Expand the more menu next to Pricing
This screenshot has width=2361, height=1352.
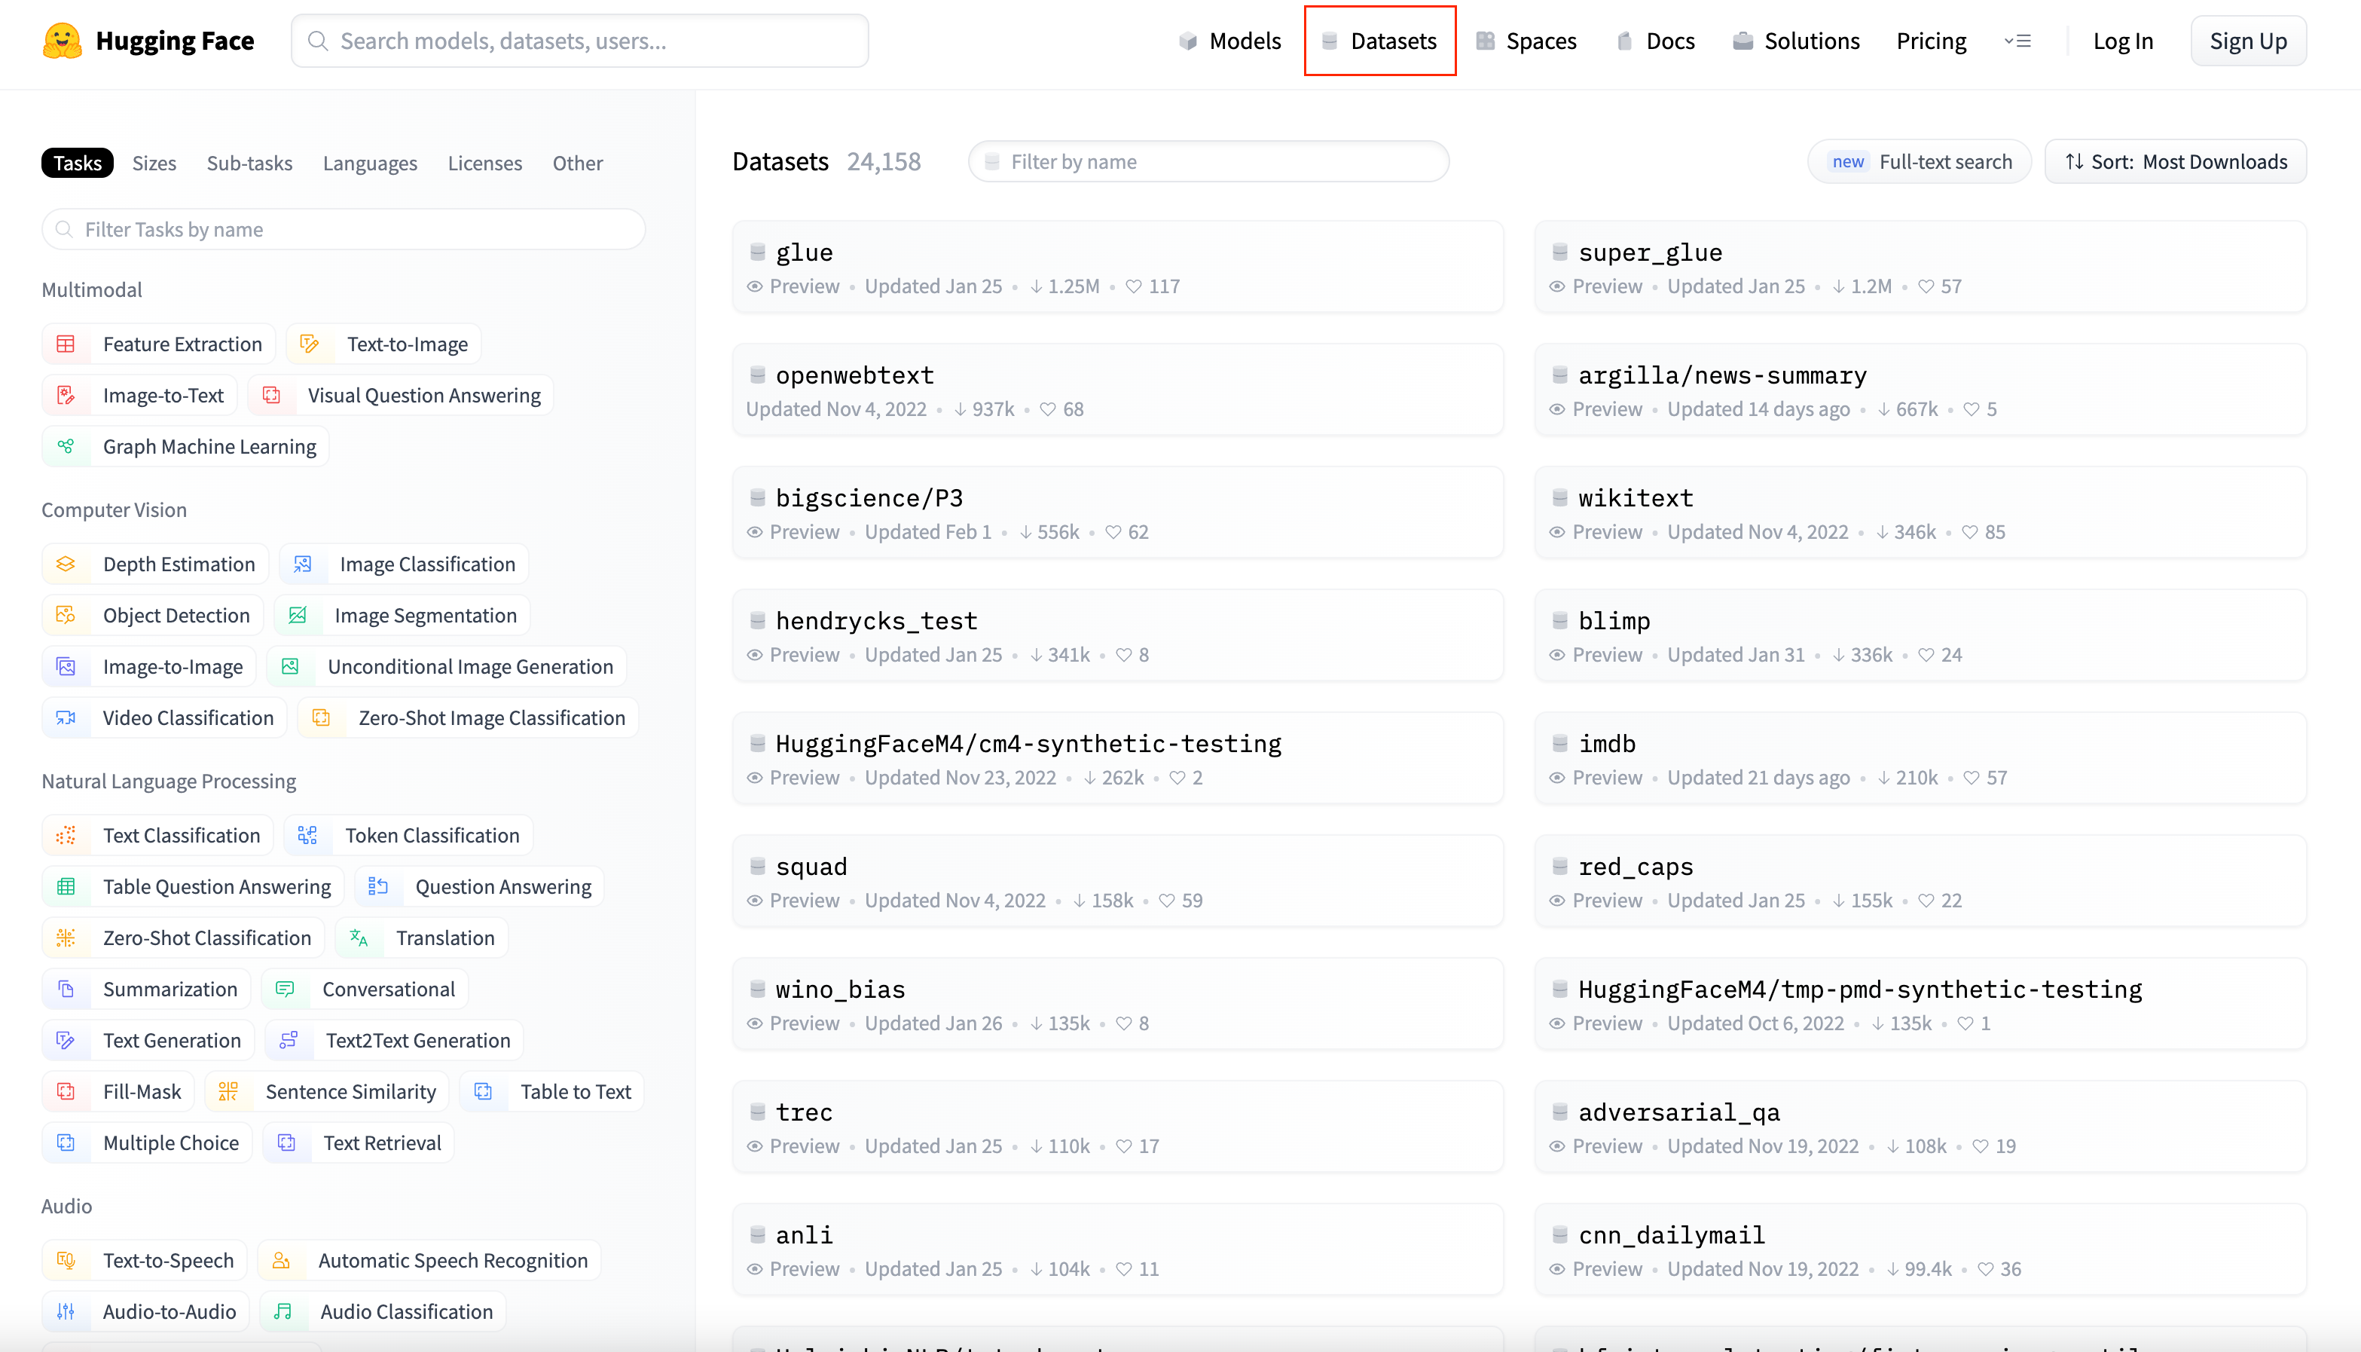[2017, 41]
